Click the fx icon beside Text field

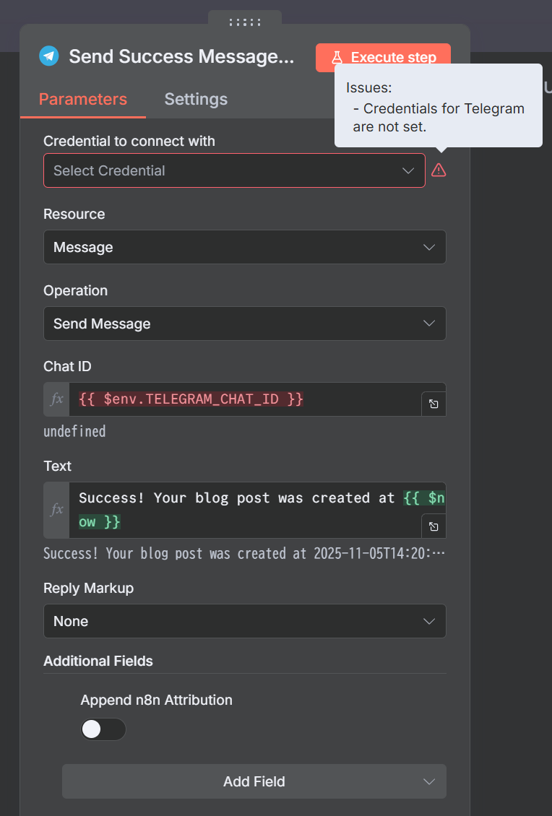56,510
